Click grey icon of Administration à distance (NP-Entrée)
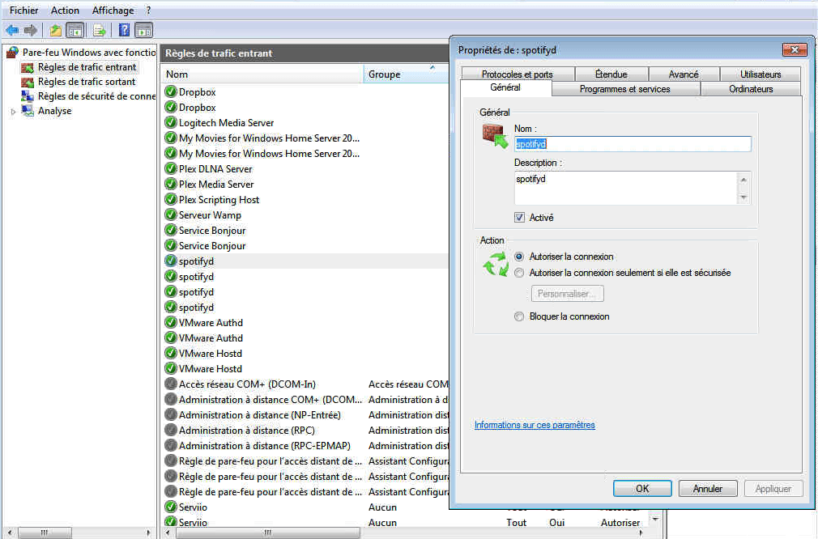 point(171,415)
